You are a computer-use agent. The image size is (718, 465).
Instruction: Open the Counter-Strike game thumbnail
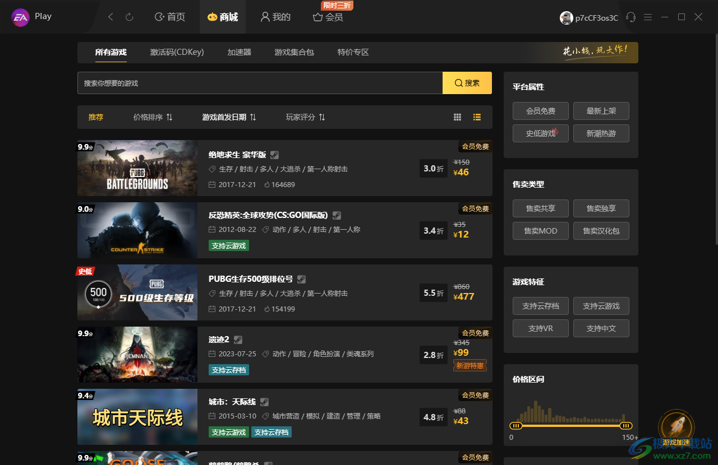pyautogui.click(x=137, y=230)
